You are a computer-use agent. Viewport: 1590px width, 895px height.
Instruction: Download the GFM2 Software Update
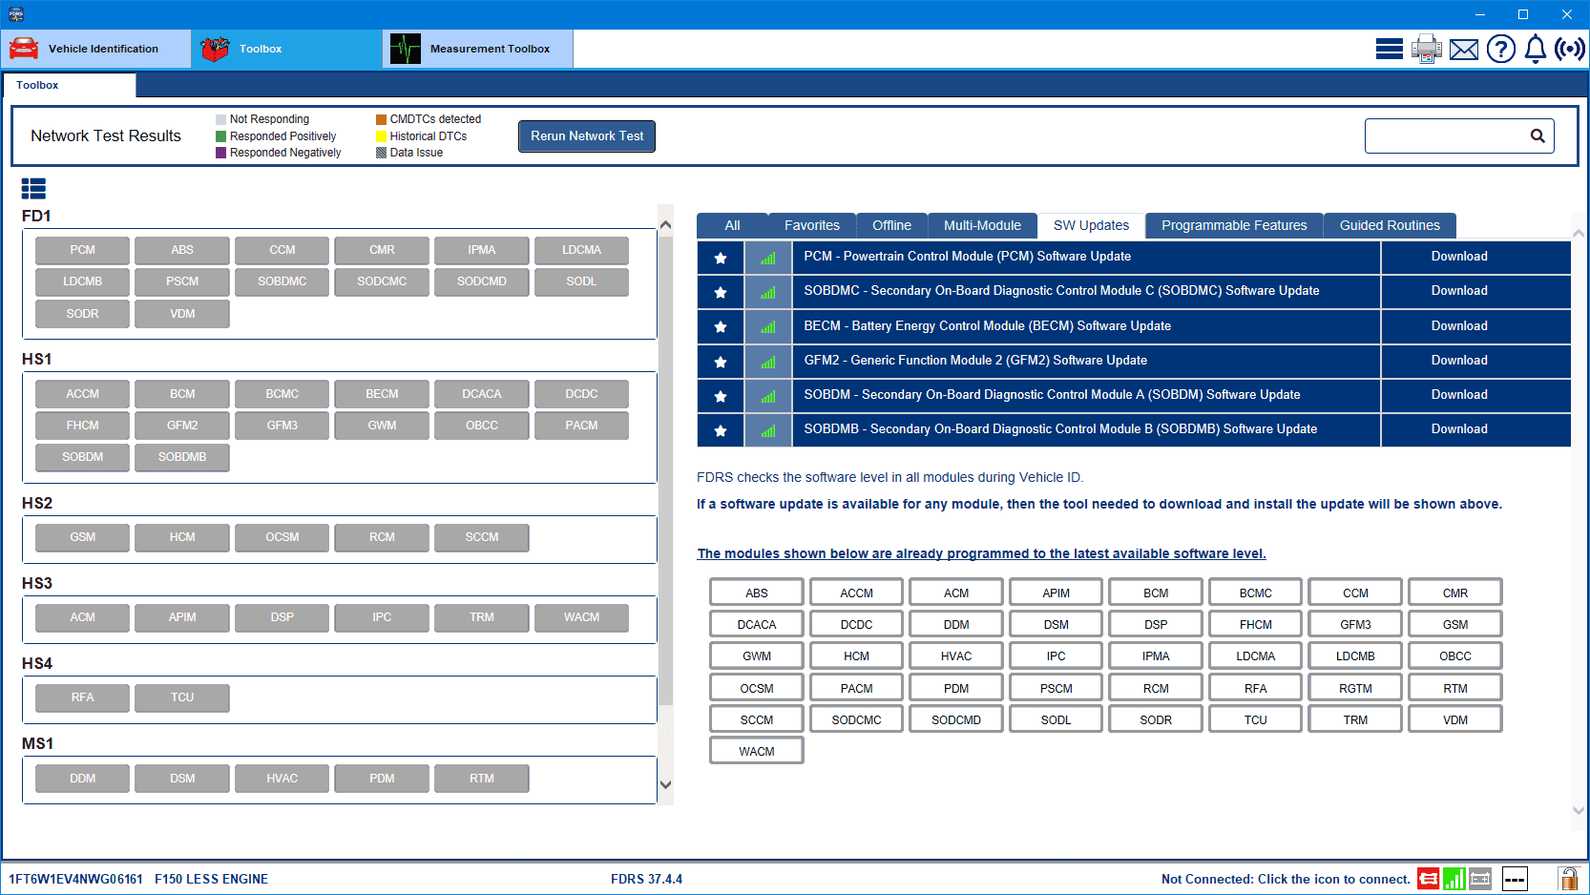(x=1458, y=361)
